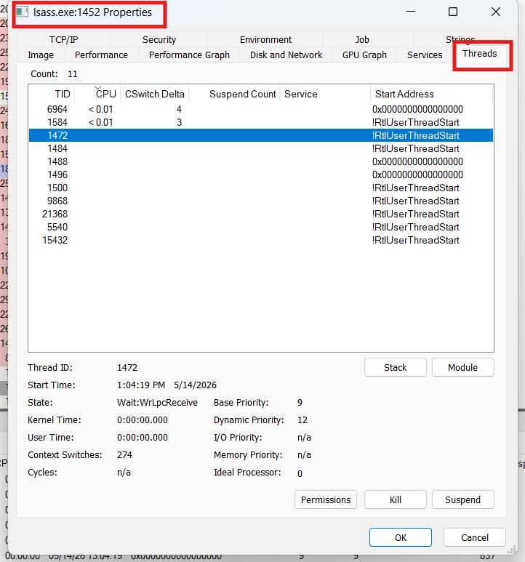Click the Module button
Viewport: 525px width, 562px height.
click(462, 367)
